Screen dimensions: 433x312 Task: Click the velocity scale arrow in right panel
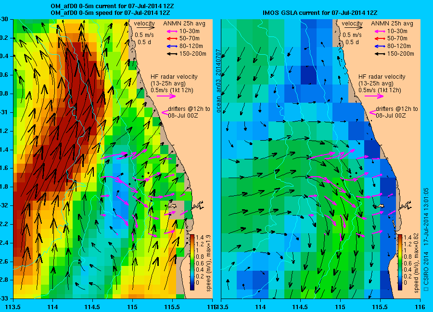(x=354, y=28)
